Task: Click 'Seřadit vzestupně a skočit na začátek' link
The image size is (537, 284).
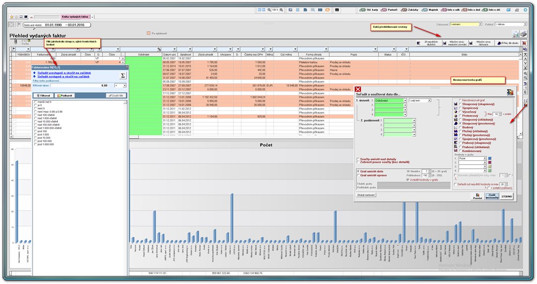Action: (64, 73)
